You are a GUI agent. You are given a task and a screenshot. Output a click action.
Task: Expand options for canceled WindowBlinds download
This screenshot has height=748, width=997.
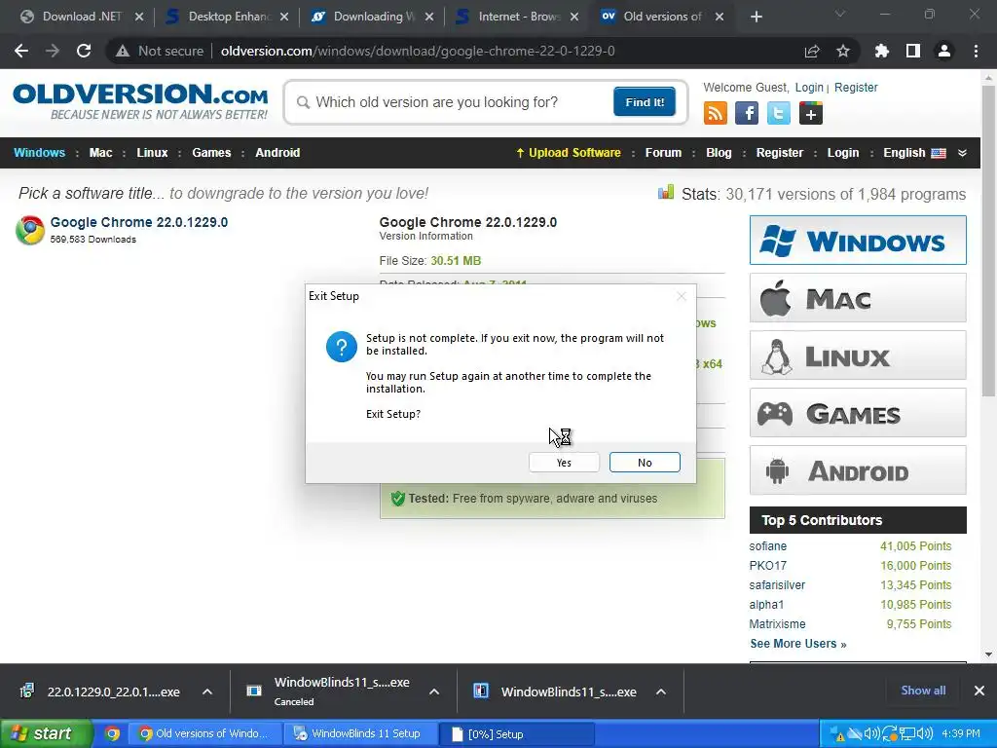434,692
